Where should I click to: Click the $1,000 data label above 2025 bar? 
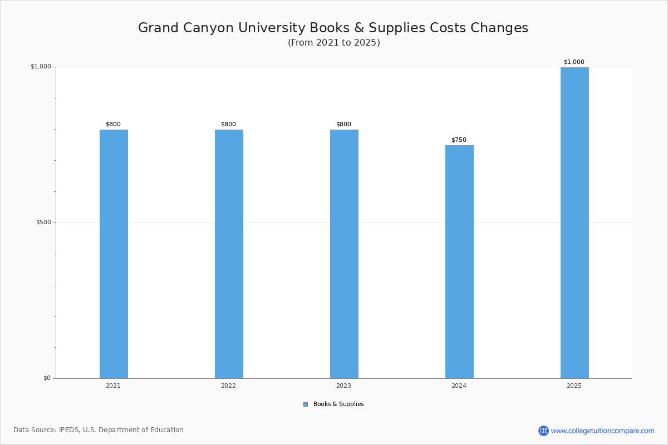pos(574,62)
